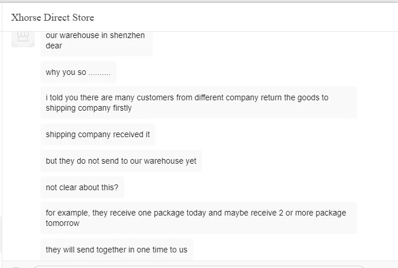Click the word 'tomorrow' in the example message

pyautogui.click(x=62, y=223)
